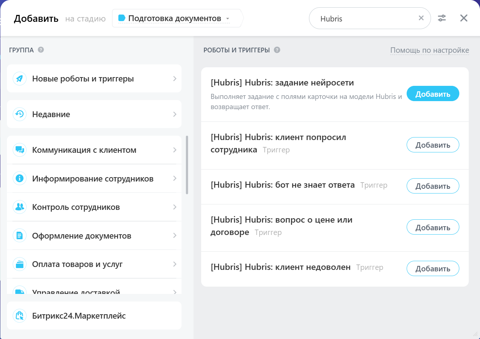
Task: Click the description text Выполняет задание с полями
Action: 306,101
